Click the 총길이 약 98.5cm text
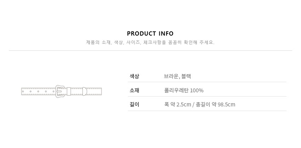 (215, 104)
